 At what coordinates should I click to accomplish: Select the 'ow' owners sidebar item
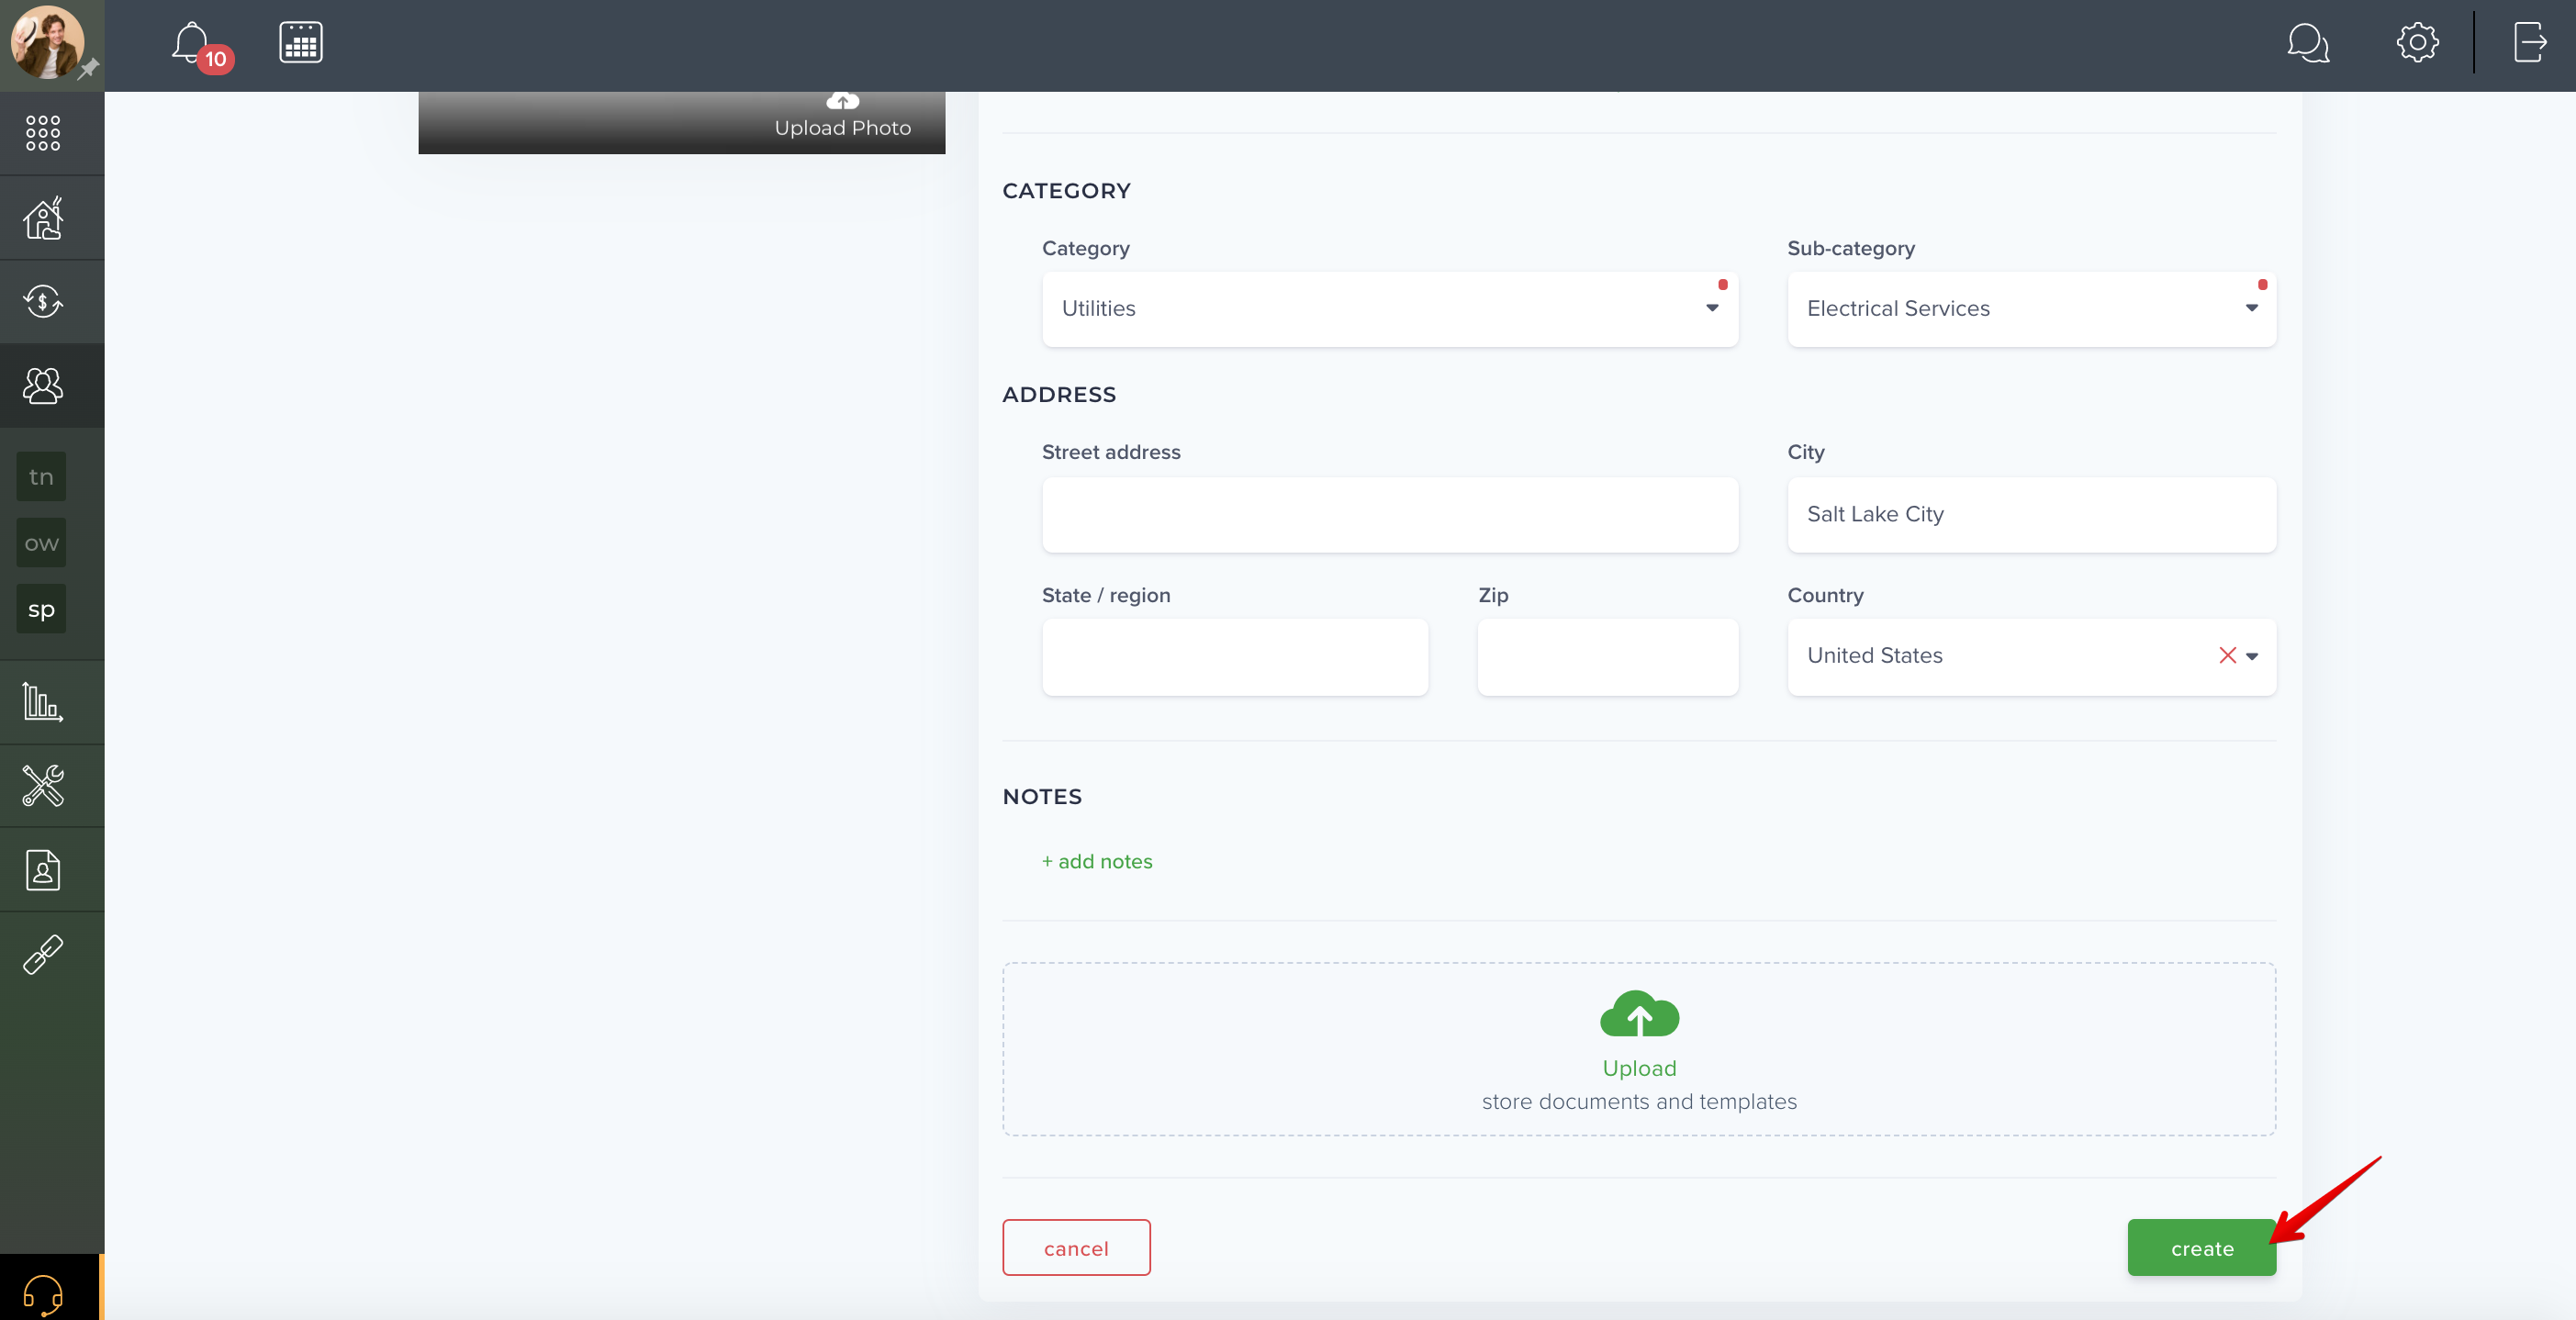pos(41,543)
